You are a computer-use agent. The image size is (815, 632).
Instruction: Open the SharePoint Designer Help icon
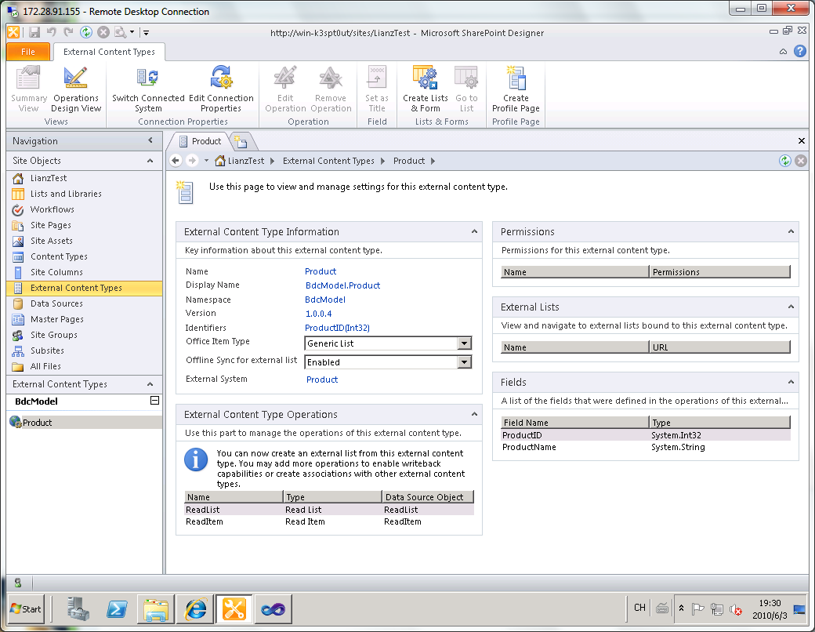[x=800, y=51]
